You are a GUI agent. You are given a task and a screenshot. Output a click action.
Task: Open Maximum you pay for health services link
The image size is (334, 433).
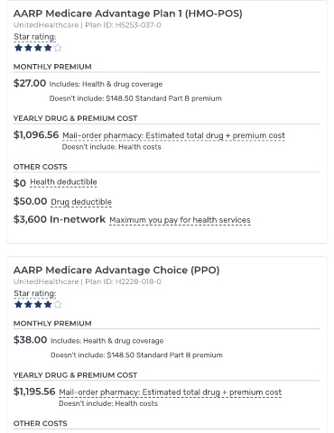tap(180, 220)
